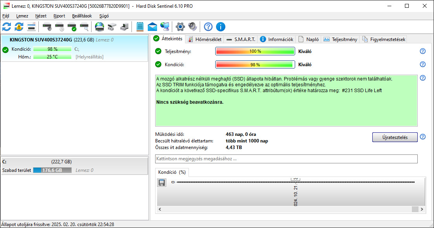This screenshot has height=228, width=434.
Task: Open the Beállítások menu
Action: pos(82,16)
